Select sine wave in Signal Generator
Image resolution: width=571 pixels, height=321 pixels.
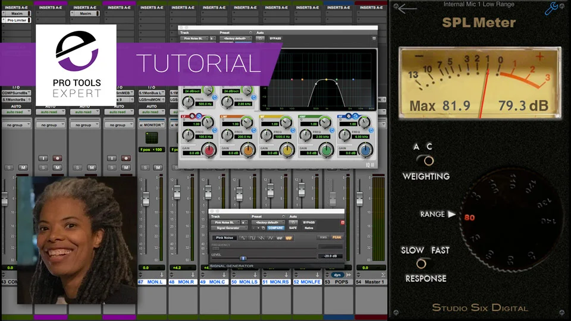pos(243,238)
